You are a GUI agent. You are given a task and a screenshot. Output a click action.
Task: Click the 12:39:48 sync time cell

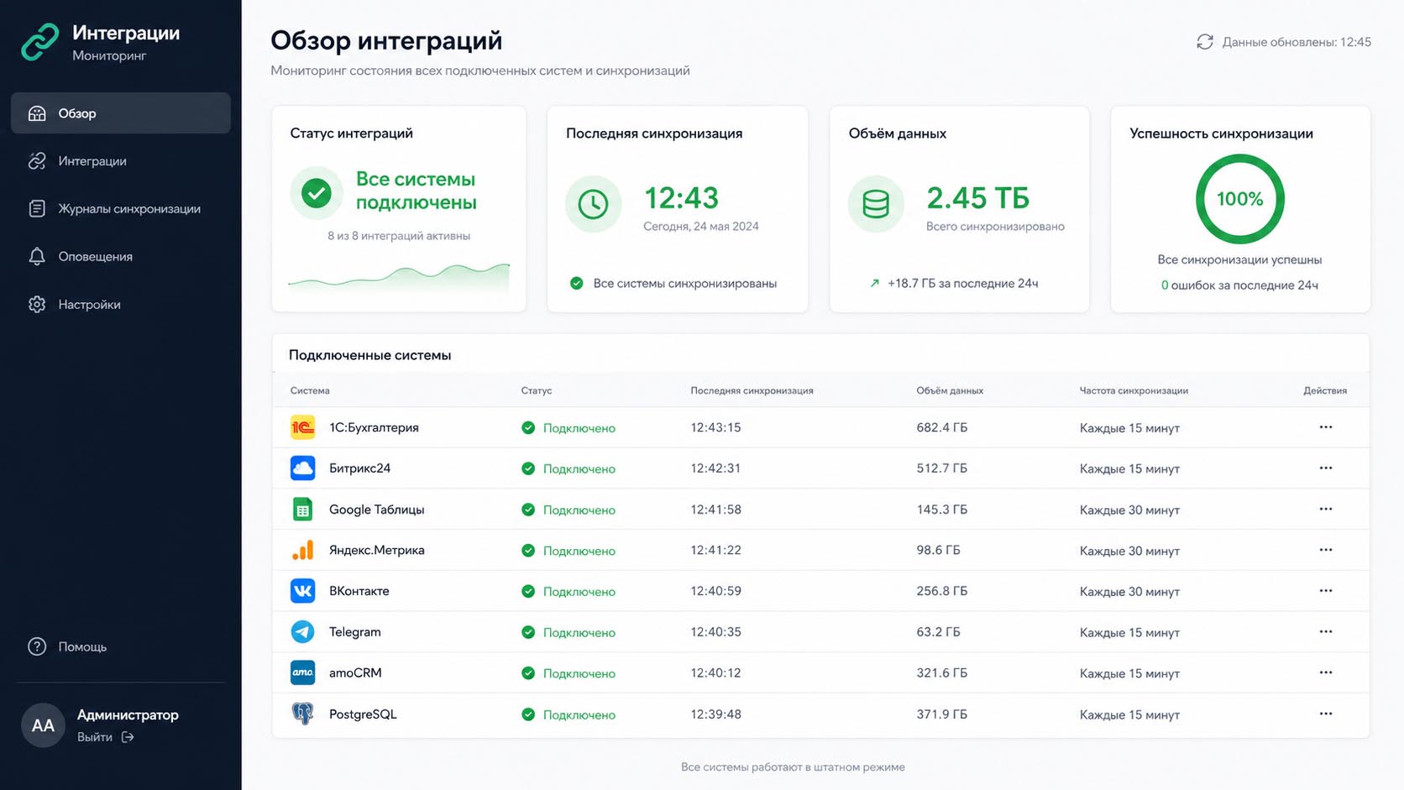click(x=715, y=714)
